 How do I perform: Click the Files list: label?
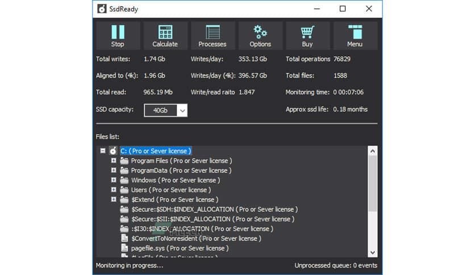click(x=107, y=136)
